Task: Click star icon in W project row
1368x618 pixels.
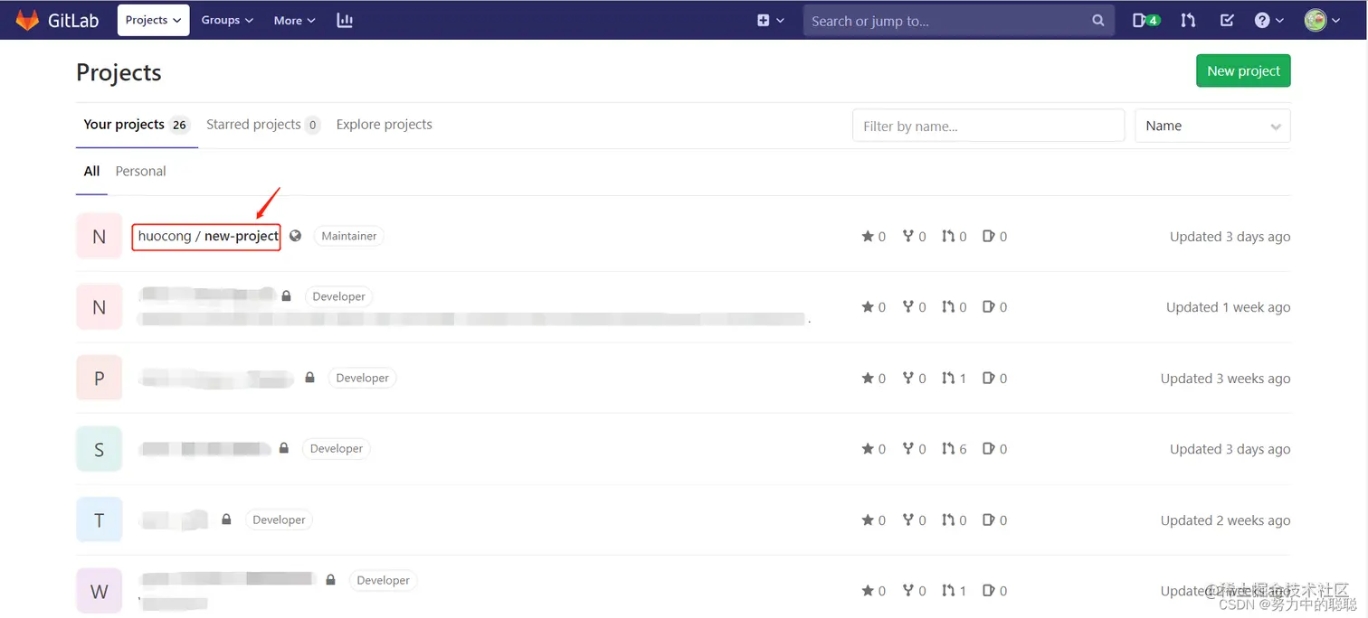Action: click(868, 591)
